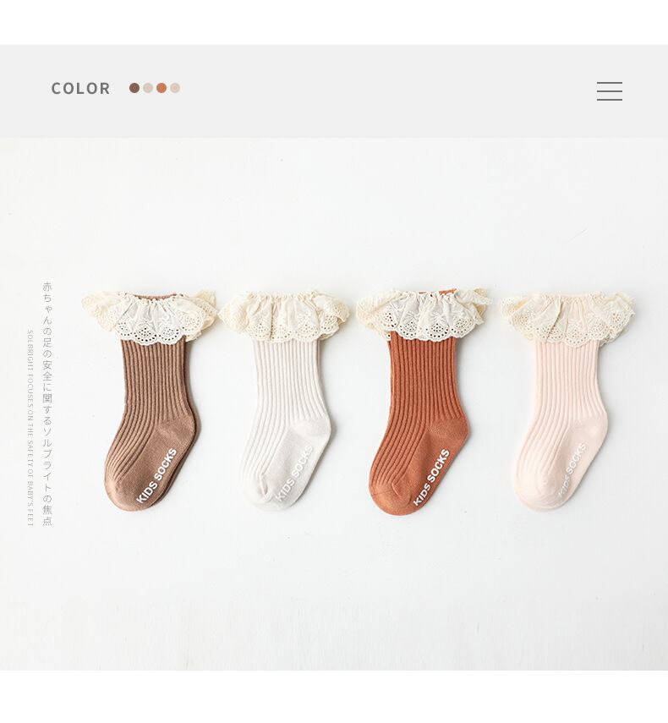Viewport: 668px width, 723px height.
Task: Pick the rust orange color dot
Action: (162, 88)
